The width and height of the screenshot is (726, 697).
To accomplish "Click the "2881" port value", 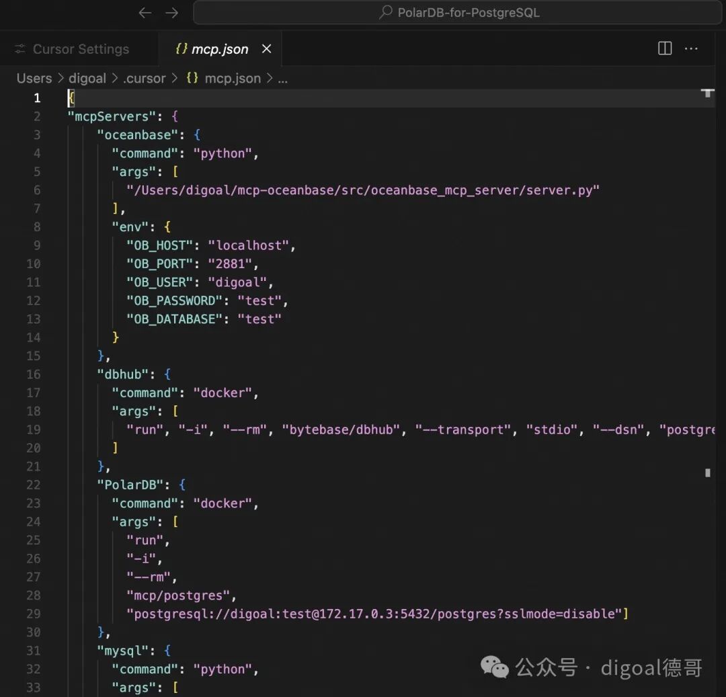I will pyautogui.click(x=230, y=263).
